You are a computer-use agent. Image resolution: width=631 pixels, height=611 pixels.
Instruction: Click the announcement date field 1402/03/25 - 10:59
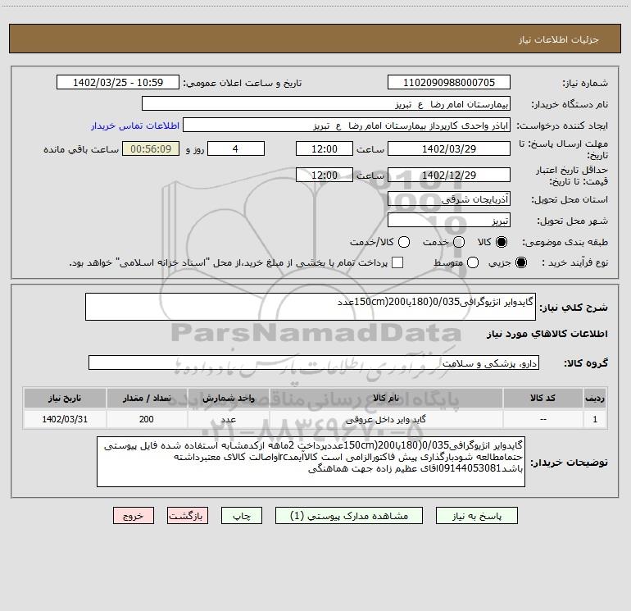point(117,82)
